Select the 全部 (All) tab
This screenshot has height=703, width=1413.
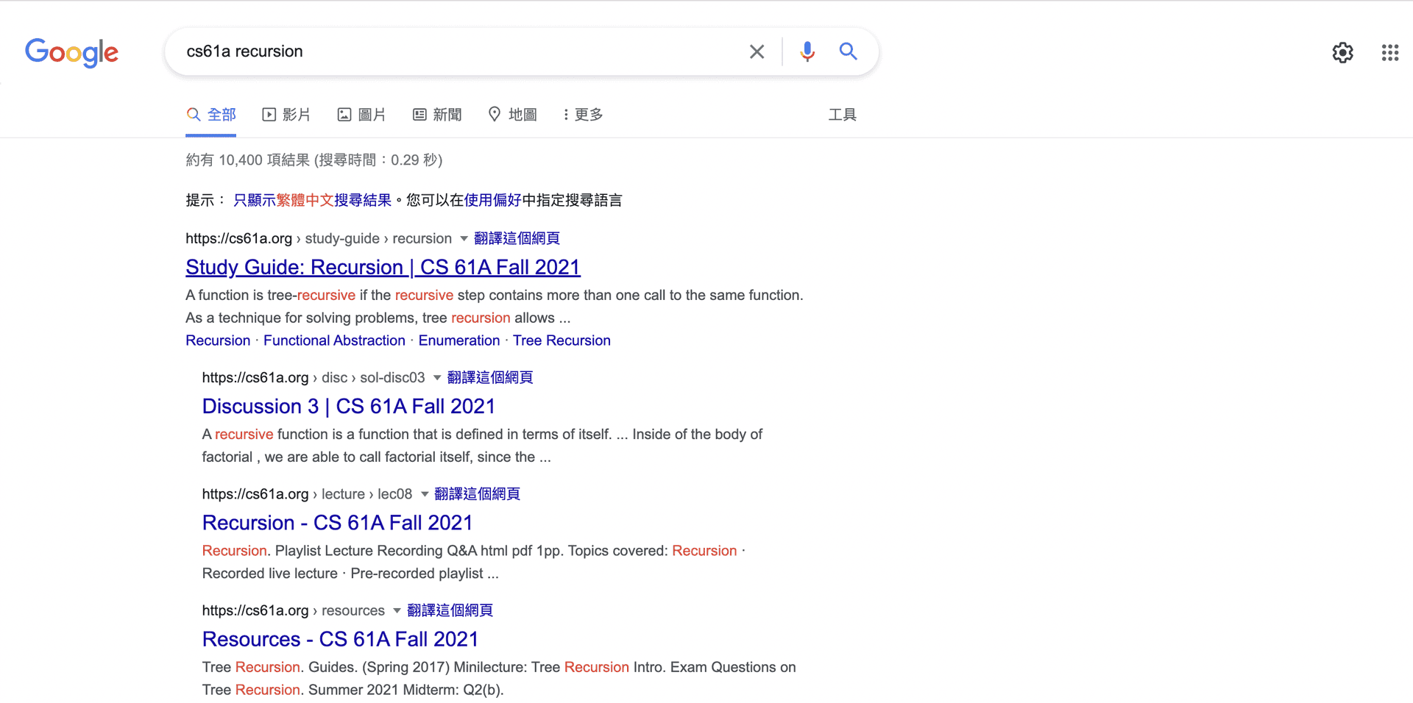(211, 115)
